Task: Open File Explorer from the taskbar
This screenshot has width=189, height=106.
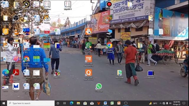Action: point(78,103)
